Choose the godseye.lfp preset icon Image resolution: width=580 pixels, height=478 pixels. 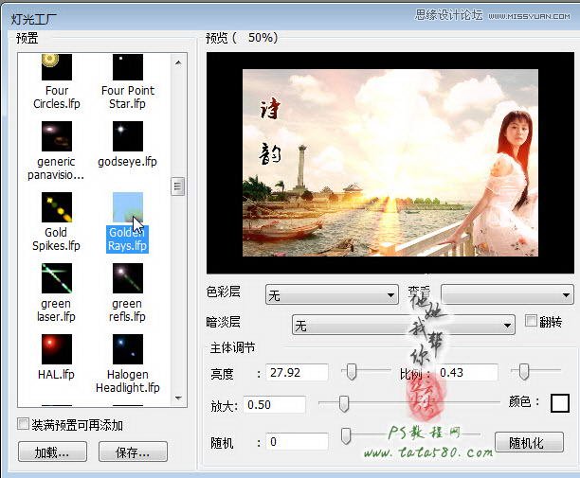point(128,136)
